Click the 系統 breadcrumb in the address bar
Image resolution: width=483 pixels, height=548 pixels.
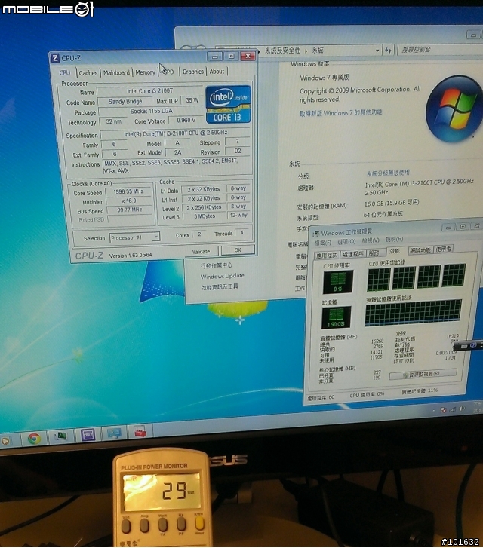318,51
